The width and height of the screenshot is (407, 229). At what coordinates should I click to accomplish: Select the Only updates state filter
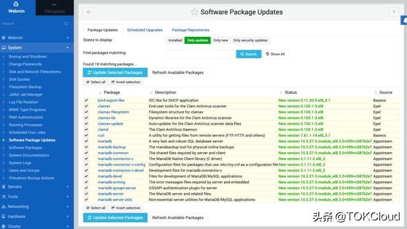[x=198, y=41]
